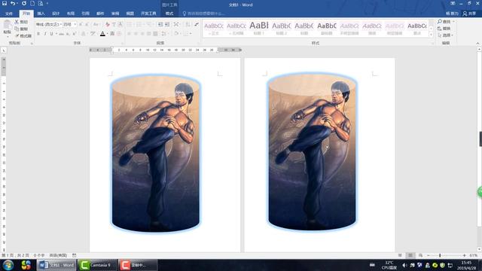Zoom in with the plus button

[x=464, y=255]
